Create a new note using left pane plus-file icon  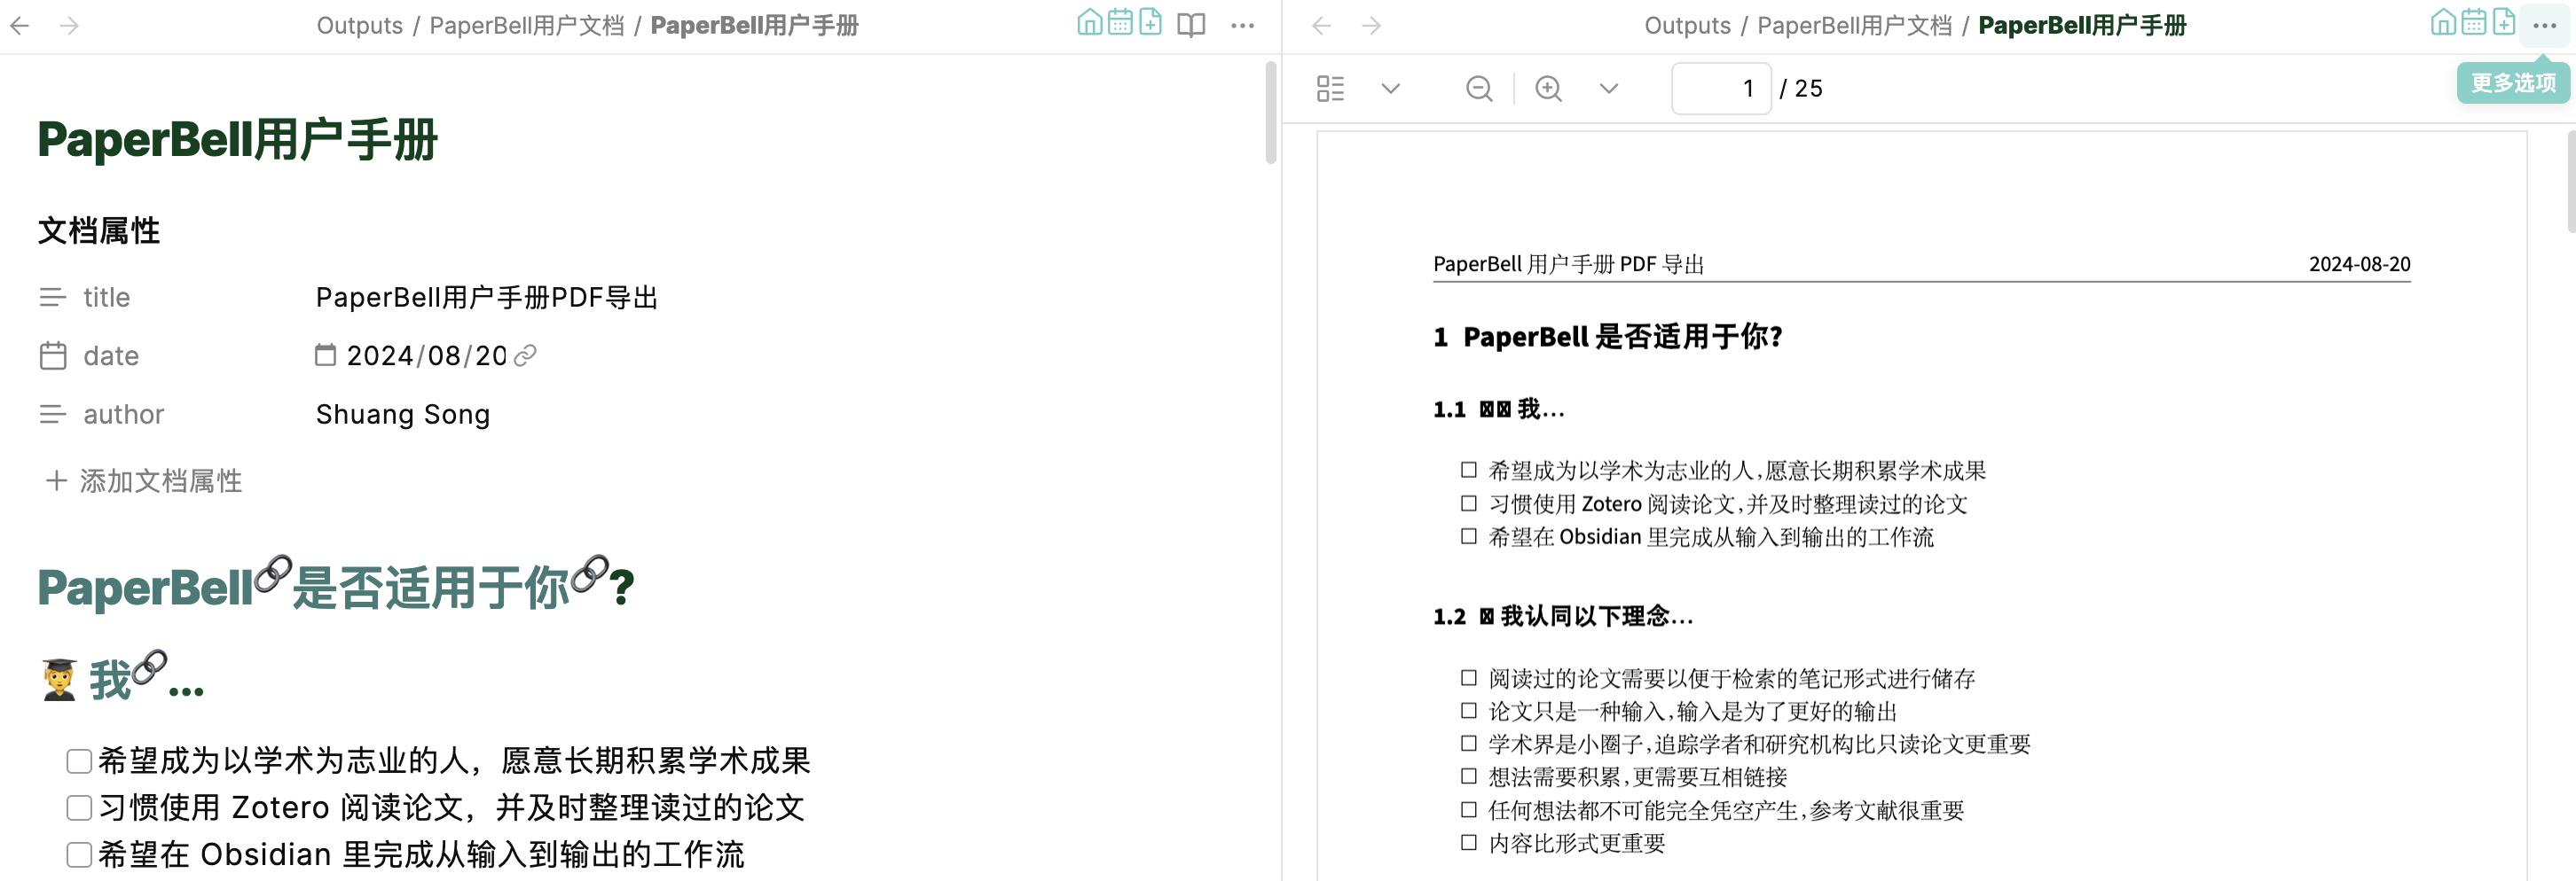1151,22
